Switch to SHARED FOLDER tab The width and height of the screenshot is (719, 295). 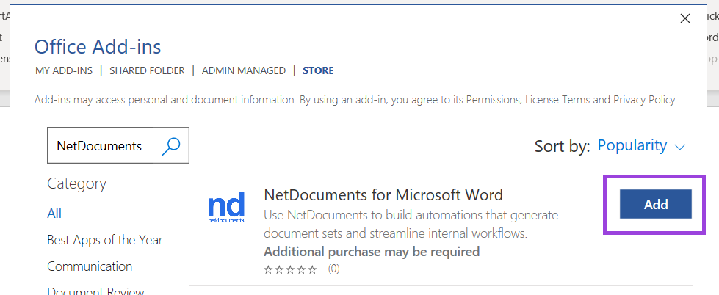pyautogui.click(x=147, y=70)
